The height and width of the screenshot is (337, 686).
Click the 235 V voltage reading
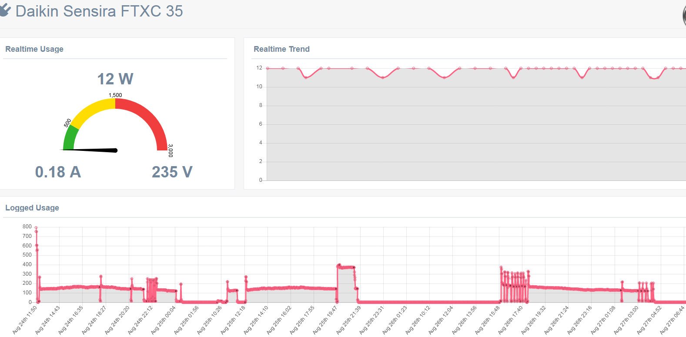click(x=172, y=172)
